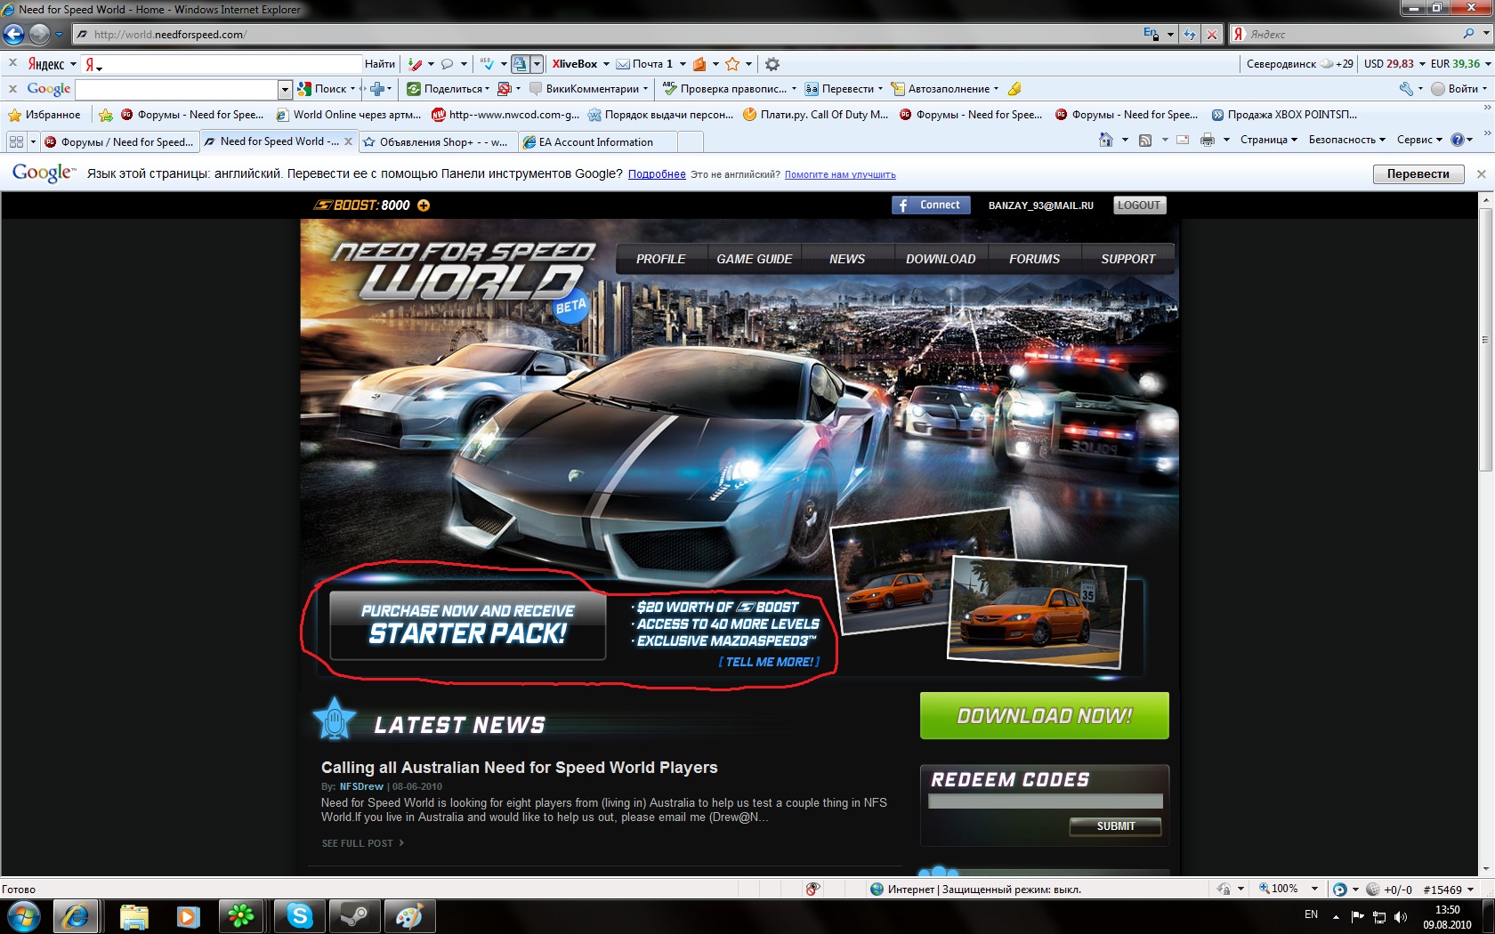Click the Add to Favorites bar star icon
Screen dimensions: 1495x934
[x=106, y=115]
